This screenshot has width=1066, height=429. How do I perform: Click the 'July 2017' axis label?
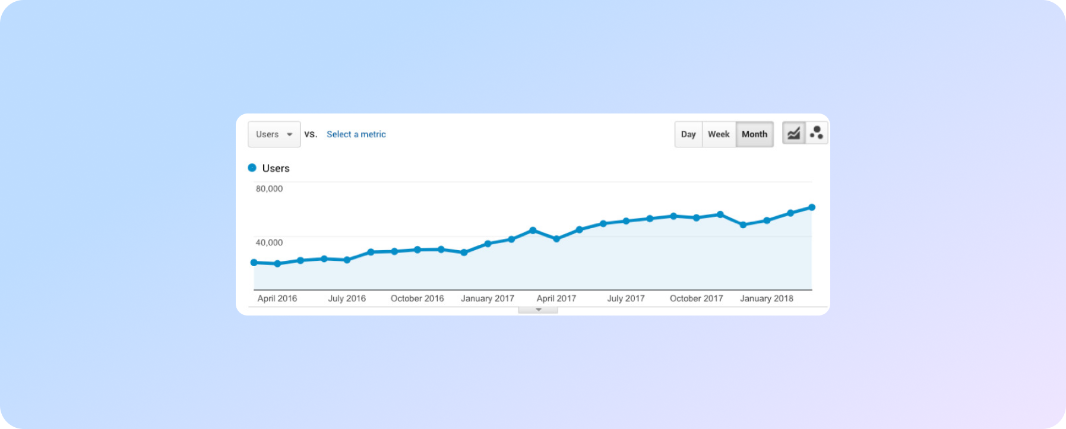tap(626, 298)
